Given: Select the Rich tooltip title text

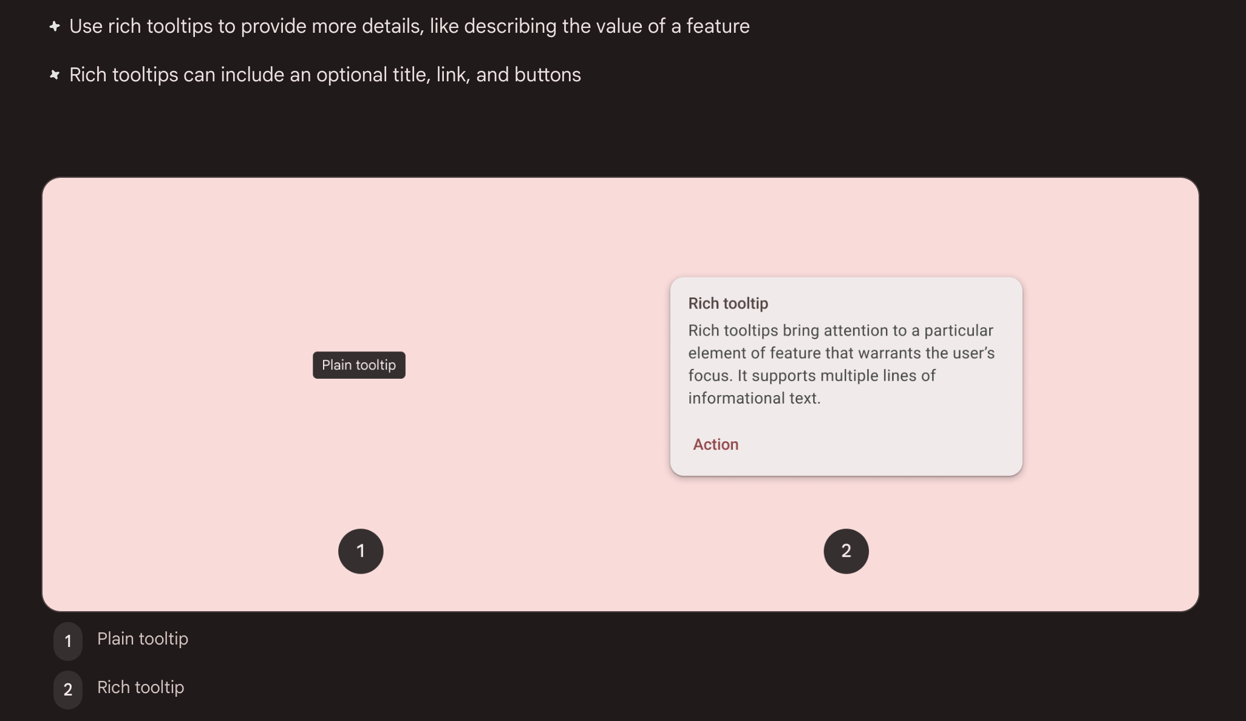Looking at the screenshot, I should (x=728, y=303).
